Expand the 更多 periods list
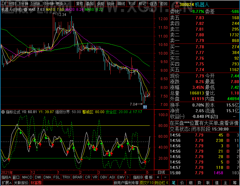240x186 pixels. (61, 4)
